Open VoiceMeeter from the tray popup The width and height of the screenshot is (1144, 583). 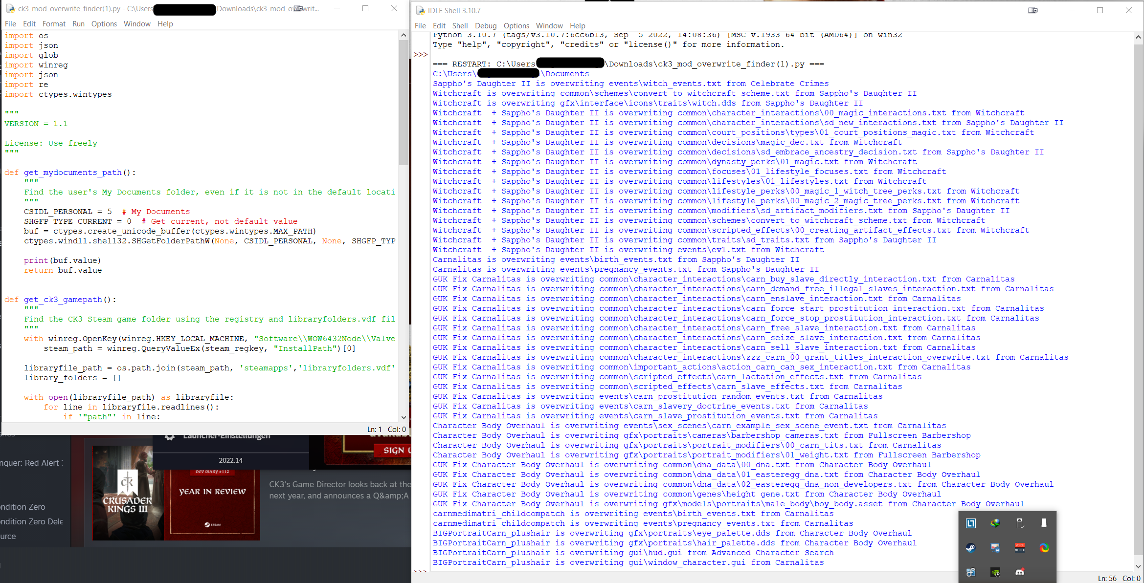point(1020,548)
